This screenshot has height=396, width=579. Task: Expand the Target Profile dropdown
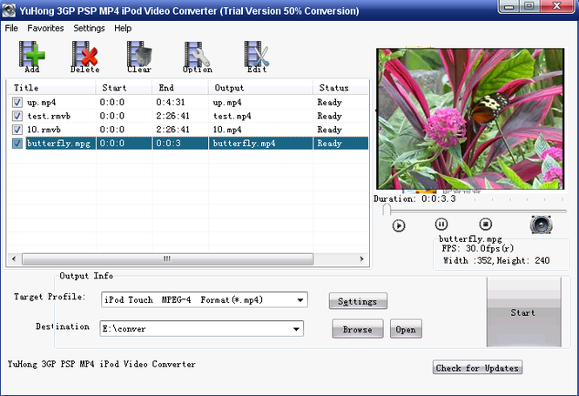300,300
